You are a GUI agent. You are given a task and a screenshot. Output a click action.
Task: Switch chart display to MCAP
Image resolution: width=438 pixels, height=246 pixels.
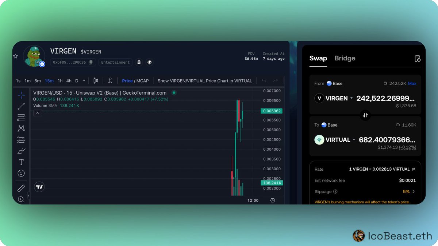coord(143,81)
